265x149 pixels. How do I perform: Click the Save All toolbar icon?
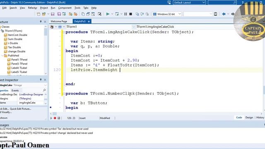coord(59,14)
